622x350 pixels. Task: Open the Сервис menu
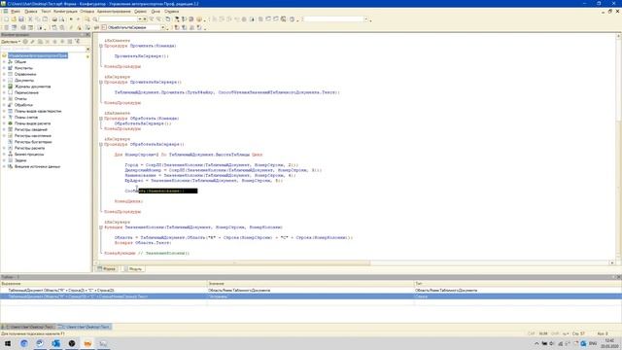[140, 12]
